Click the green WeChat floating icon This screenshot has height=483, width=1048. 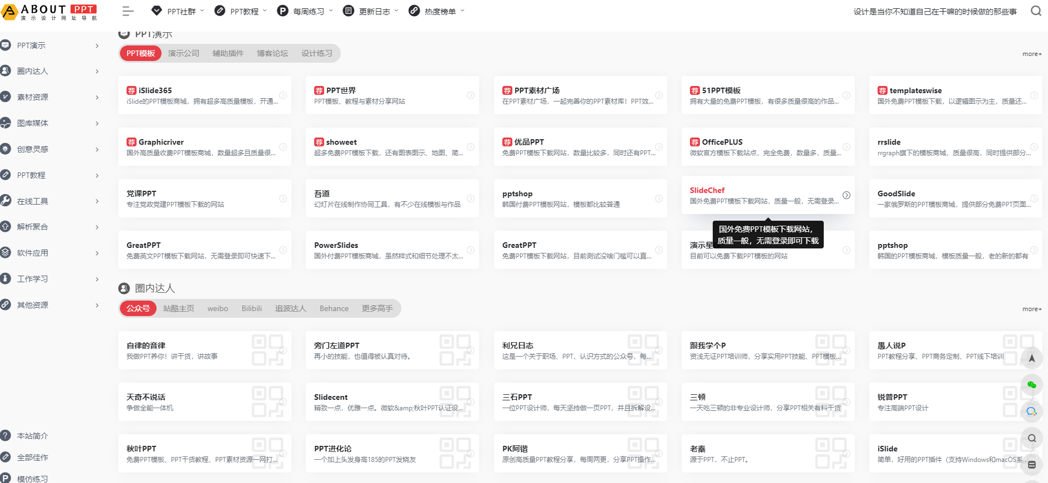click(1031, 385)
